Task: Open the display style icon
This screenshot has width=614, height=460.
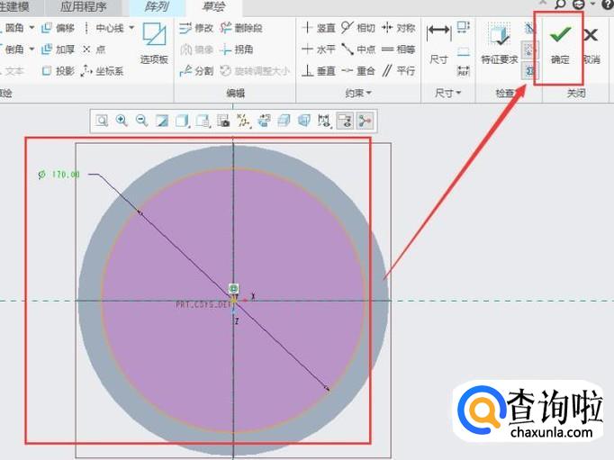Action: tap(183, 121)
